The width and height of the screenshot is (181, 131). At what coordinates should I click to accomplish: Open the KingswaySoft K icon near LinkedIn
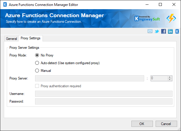pos(177,31)
